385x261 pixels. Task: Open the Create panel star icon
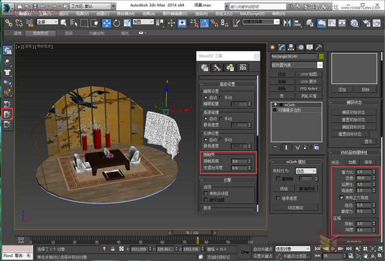(272, 47)
